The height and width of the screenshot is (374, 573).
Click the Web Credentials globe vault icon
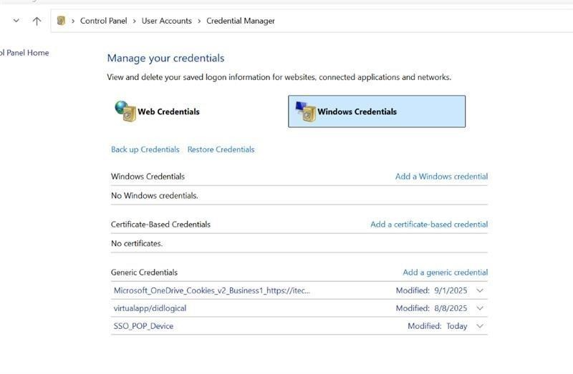click(125, 112)
